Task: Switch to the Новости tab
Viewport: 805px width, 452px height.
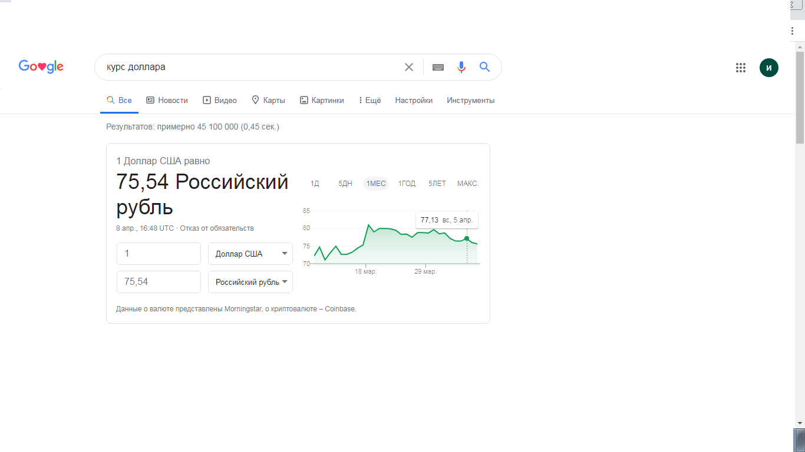Action: 167,101
